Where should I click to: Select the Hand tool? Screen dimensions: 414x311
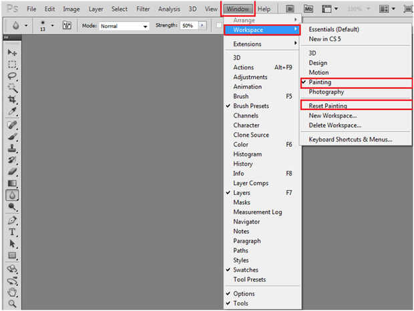[x=12, y=292]
